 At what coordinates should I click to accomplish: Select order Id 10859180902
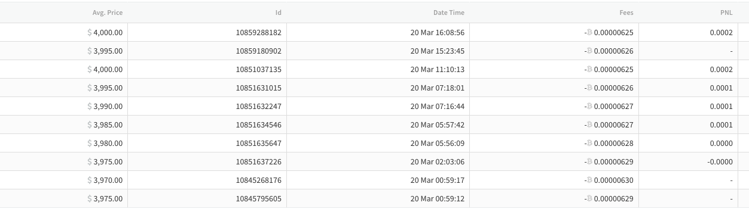(259, 51)
